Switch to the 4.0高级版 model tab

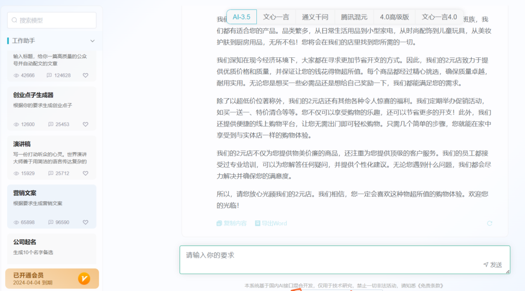pyautogui.click(x=394, y=17)
